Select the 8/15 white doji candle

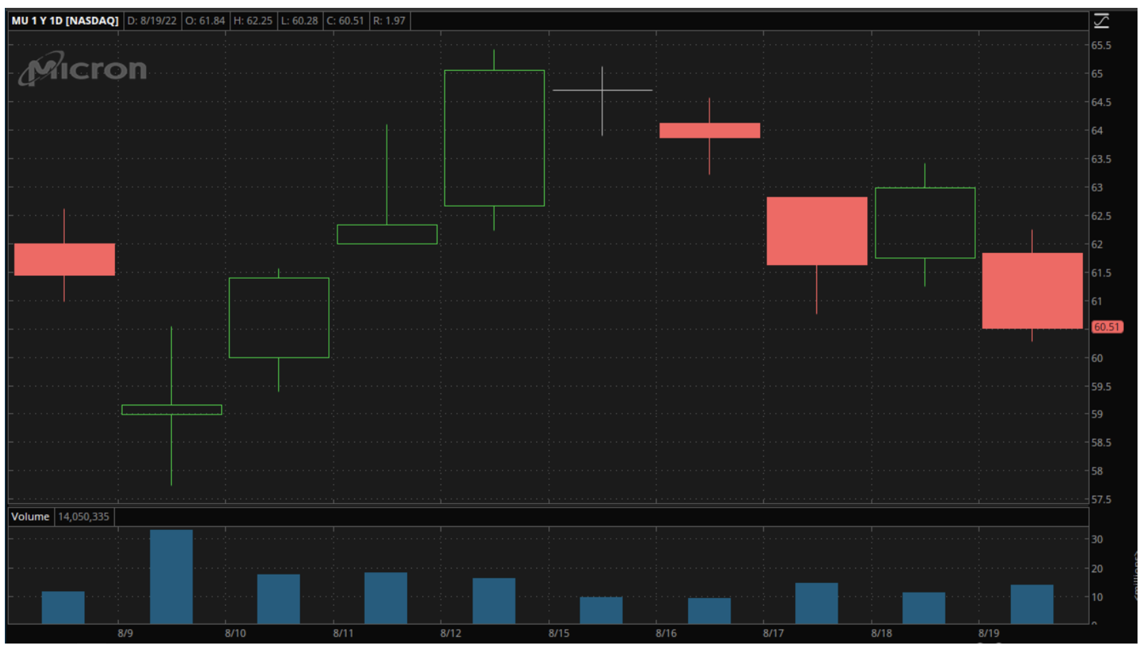point(602,91)
